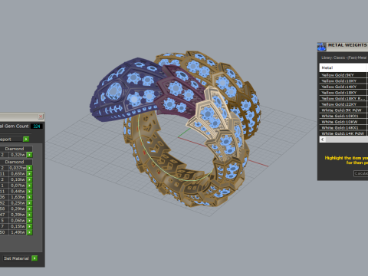Click green arrow in the 0,32tw diamond row
The image size is (368, 276).
pos(30,155)
